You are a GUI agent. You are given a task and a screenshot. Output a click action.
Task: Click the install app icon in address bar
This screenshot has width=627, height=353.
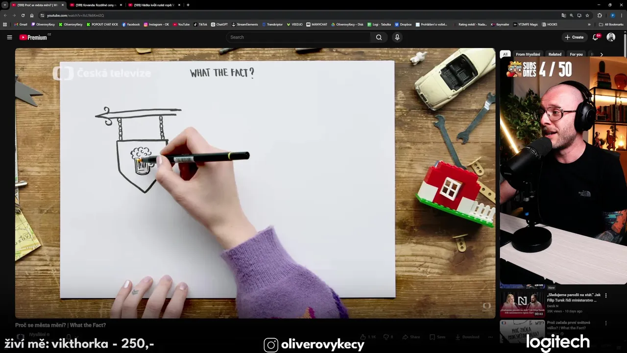pyautogui.click(x=579, y=15)
